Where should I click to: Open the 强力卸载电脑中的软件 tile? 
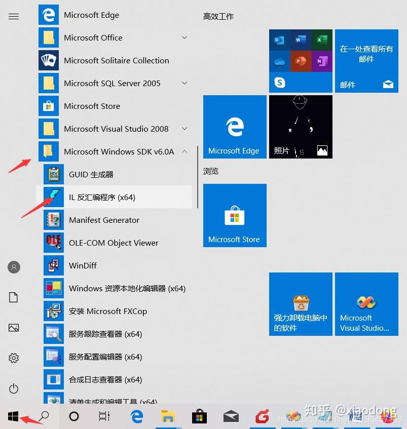[301, 304]
